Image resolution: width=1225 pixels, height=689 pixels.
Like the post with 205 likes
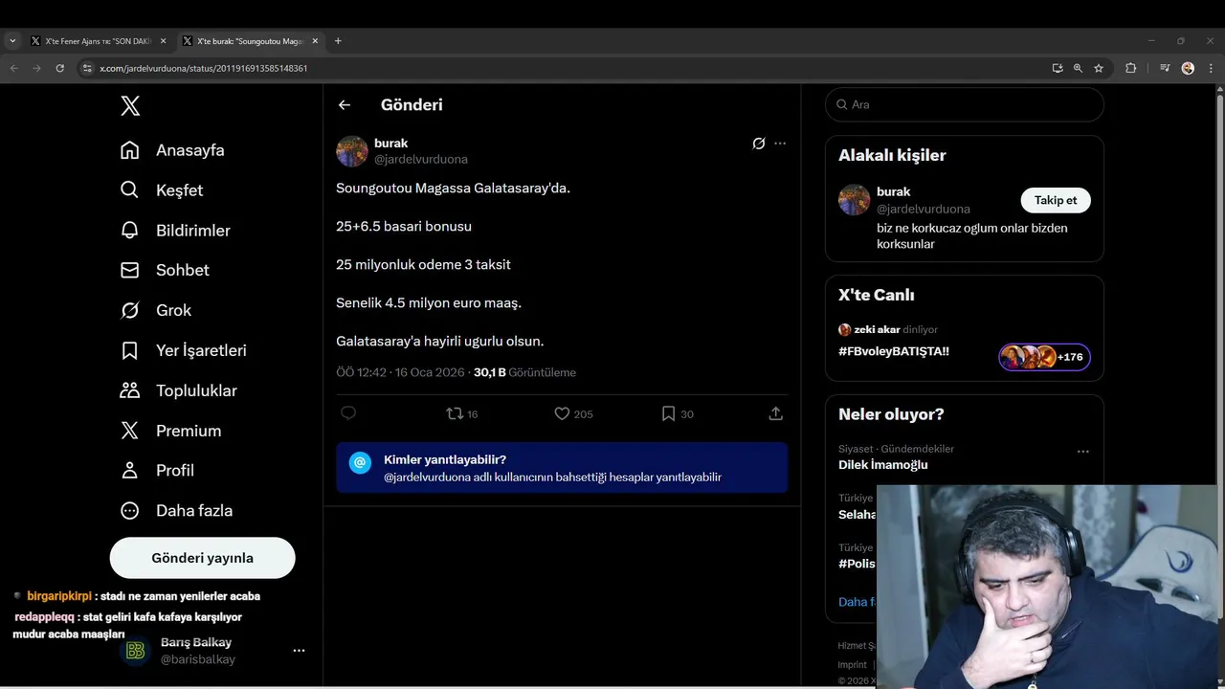573,413
